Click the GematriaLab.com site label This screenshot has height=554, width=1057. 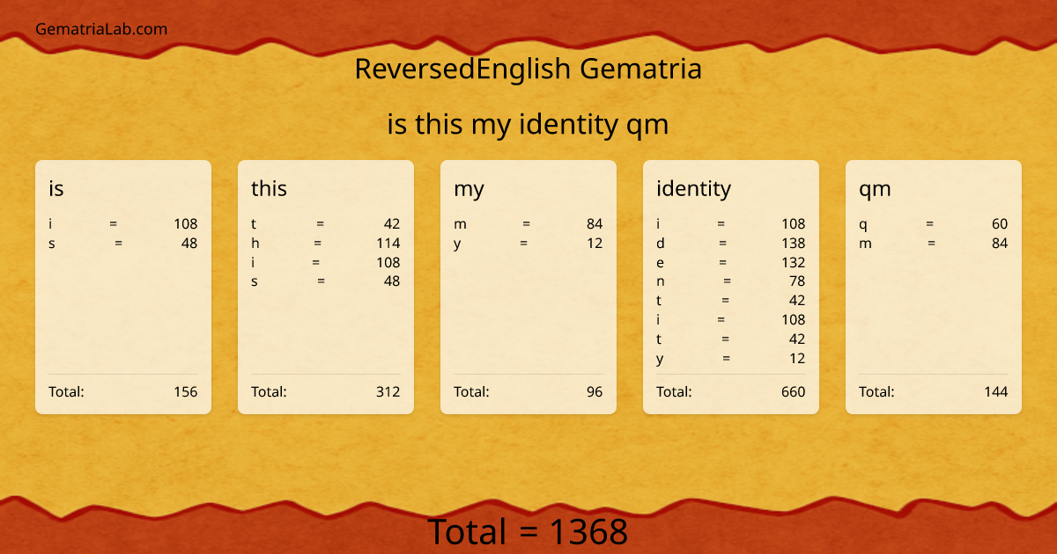[x=101, y=29]
